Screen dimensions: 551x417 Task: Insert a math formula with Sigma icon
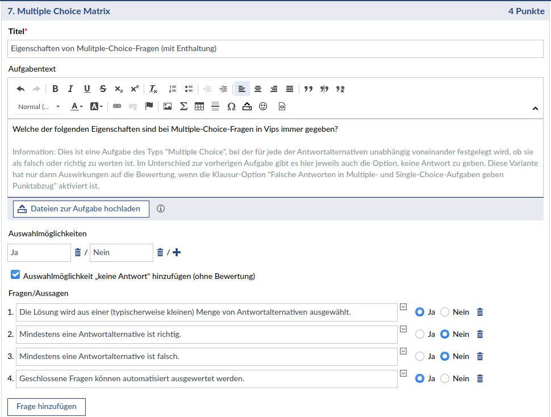(x=183, y=106)
